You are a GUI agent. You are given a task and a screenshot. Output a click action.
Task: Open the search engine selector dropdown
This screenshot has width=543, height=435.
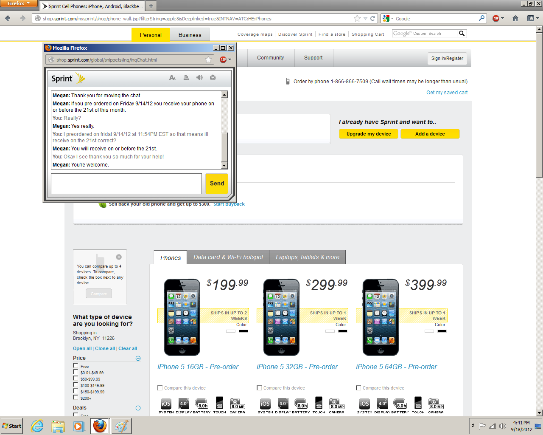point(388,18)
